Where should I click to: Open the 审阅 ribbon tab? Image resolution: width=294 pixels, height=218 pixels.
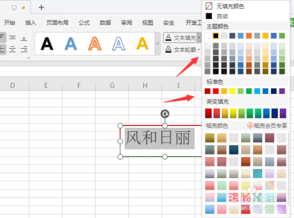point(126,23)
